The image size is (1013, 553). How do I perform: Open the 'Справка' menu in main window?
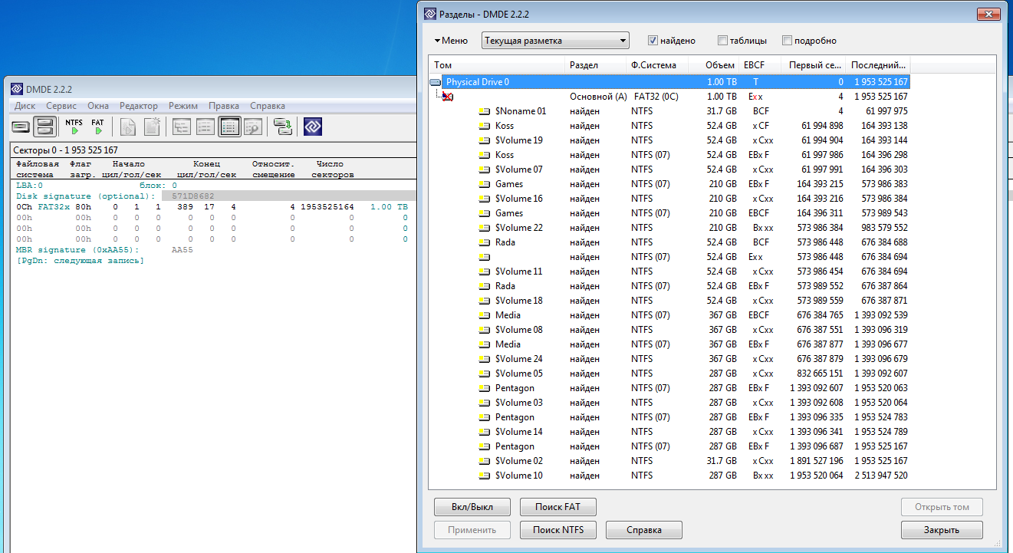(268, 106)
